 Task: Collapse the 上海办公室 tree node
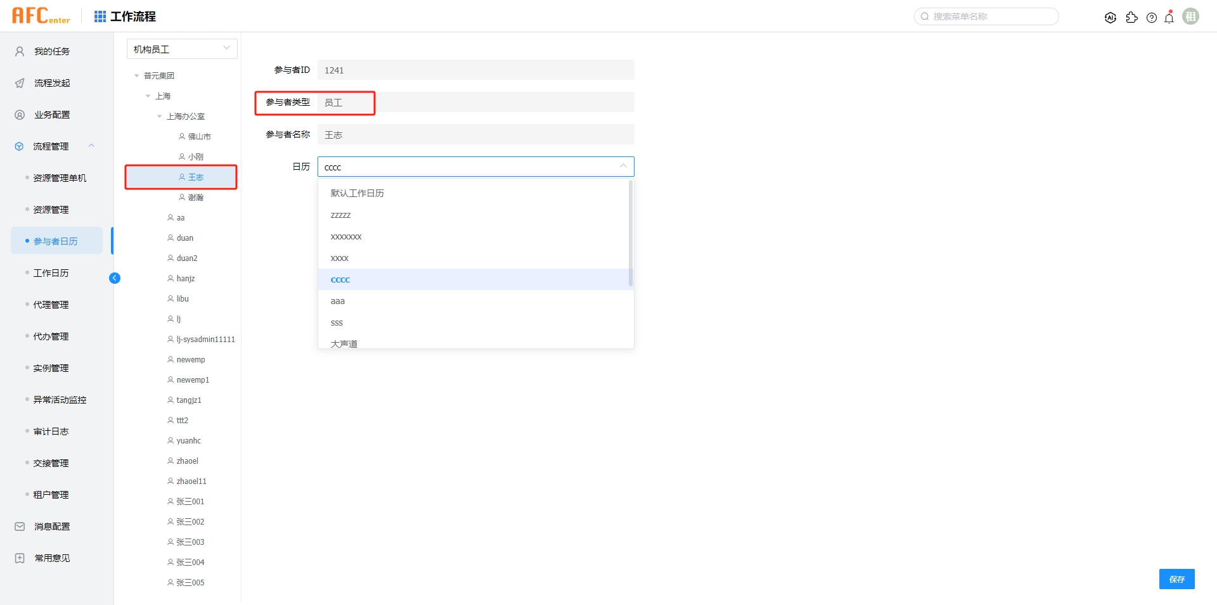[x=160, y=117]
